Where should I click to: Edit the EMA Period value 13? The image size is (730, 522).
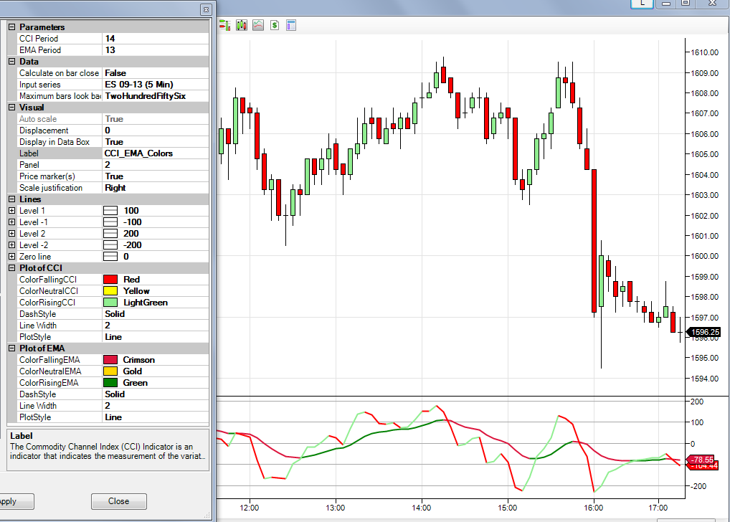tap(156, 49)
